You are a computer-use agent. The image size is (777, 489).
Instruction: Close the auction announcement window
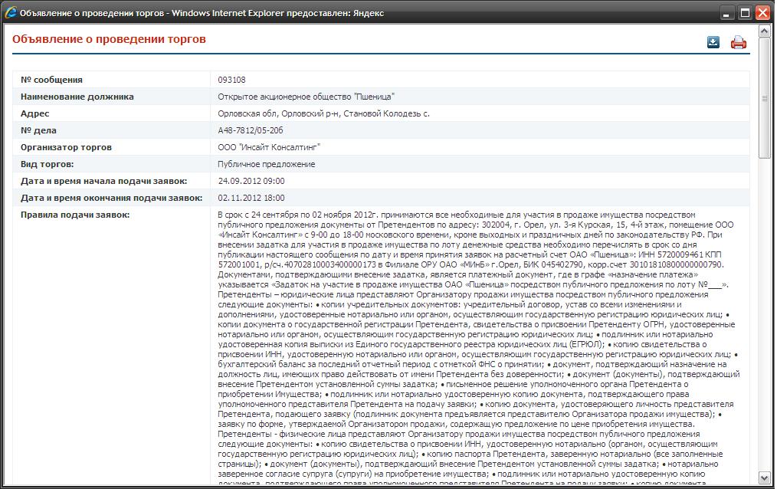pos(762,13)
